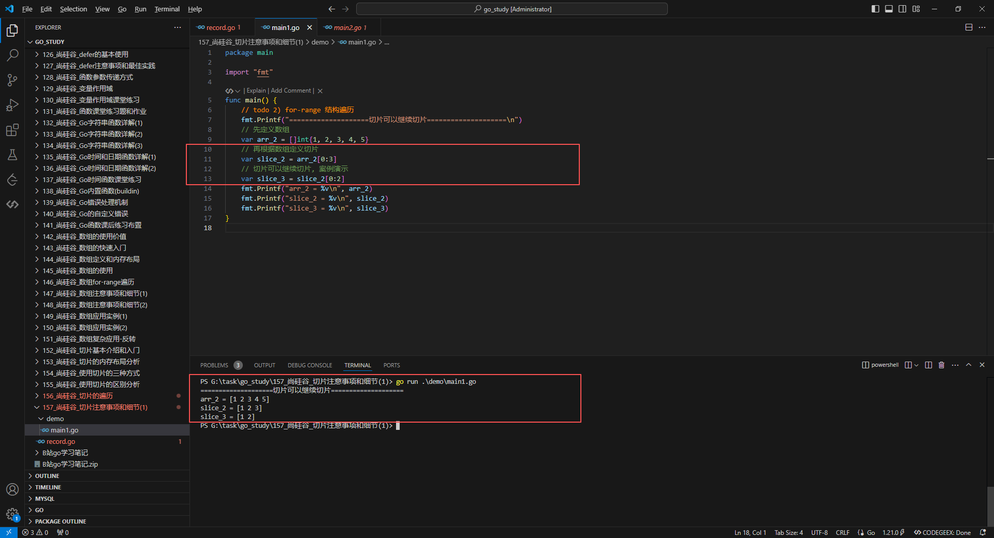Screen dimensions: 994x538
Task: Show errors and warnings in status bar
Action: tap(35, 532)
